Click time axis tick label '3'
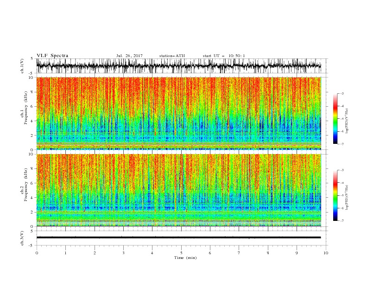This screenshot has height=284, width=367. (x=123, y=253)
